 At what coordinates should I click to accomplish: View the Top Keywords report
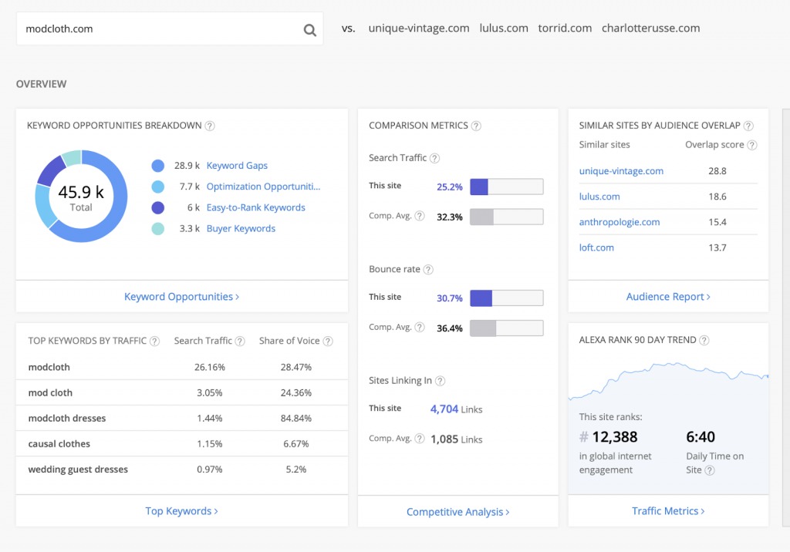pyautogui.click(x=181, y=510)
